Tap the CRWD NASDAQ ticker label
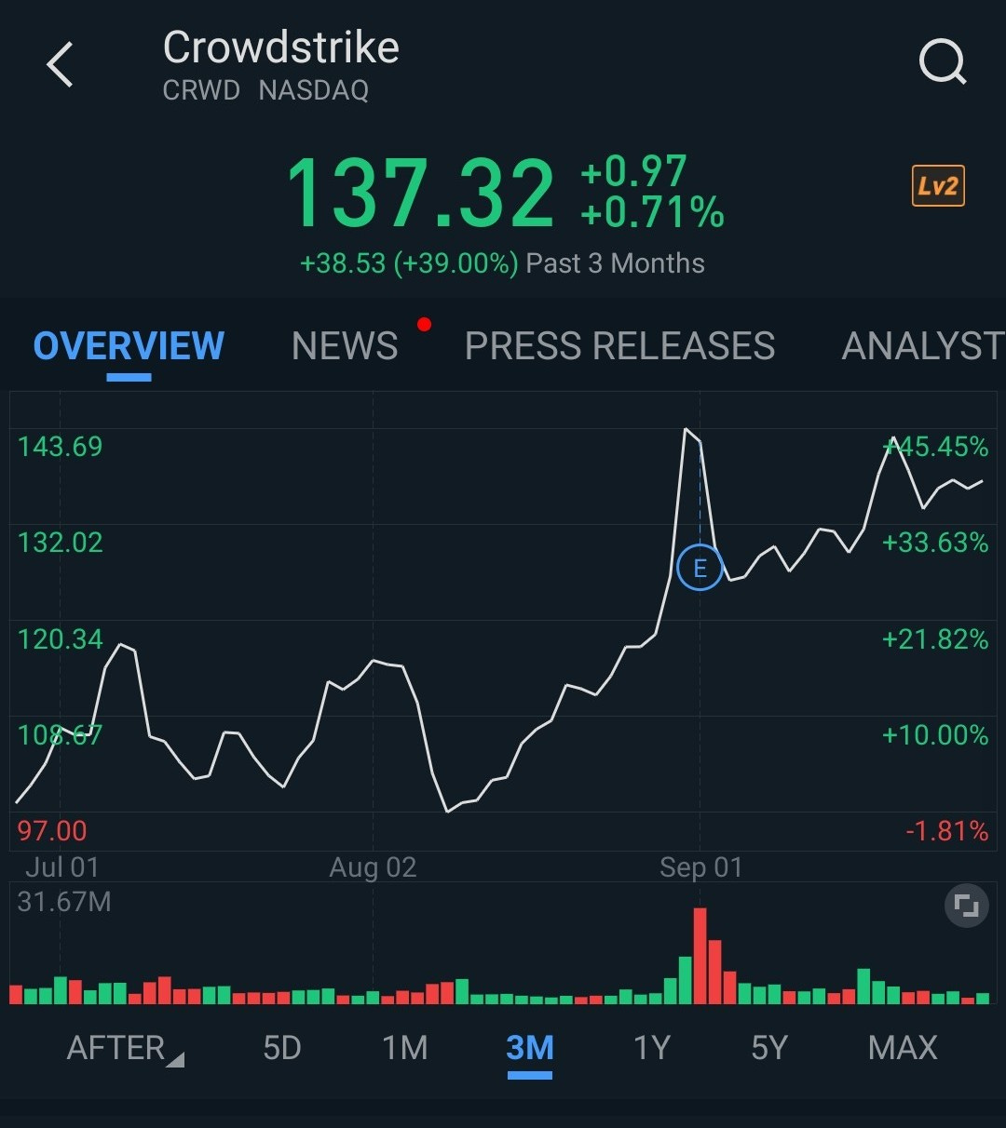The width and height of the screenshot is (1006, 1128). click(x=265, y=90)
